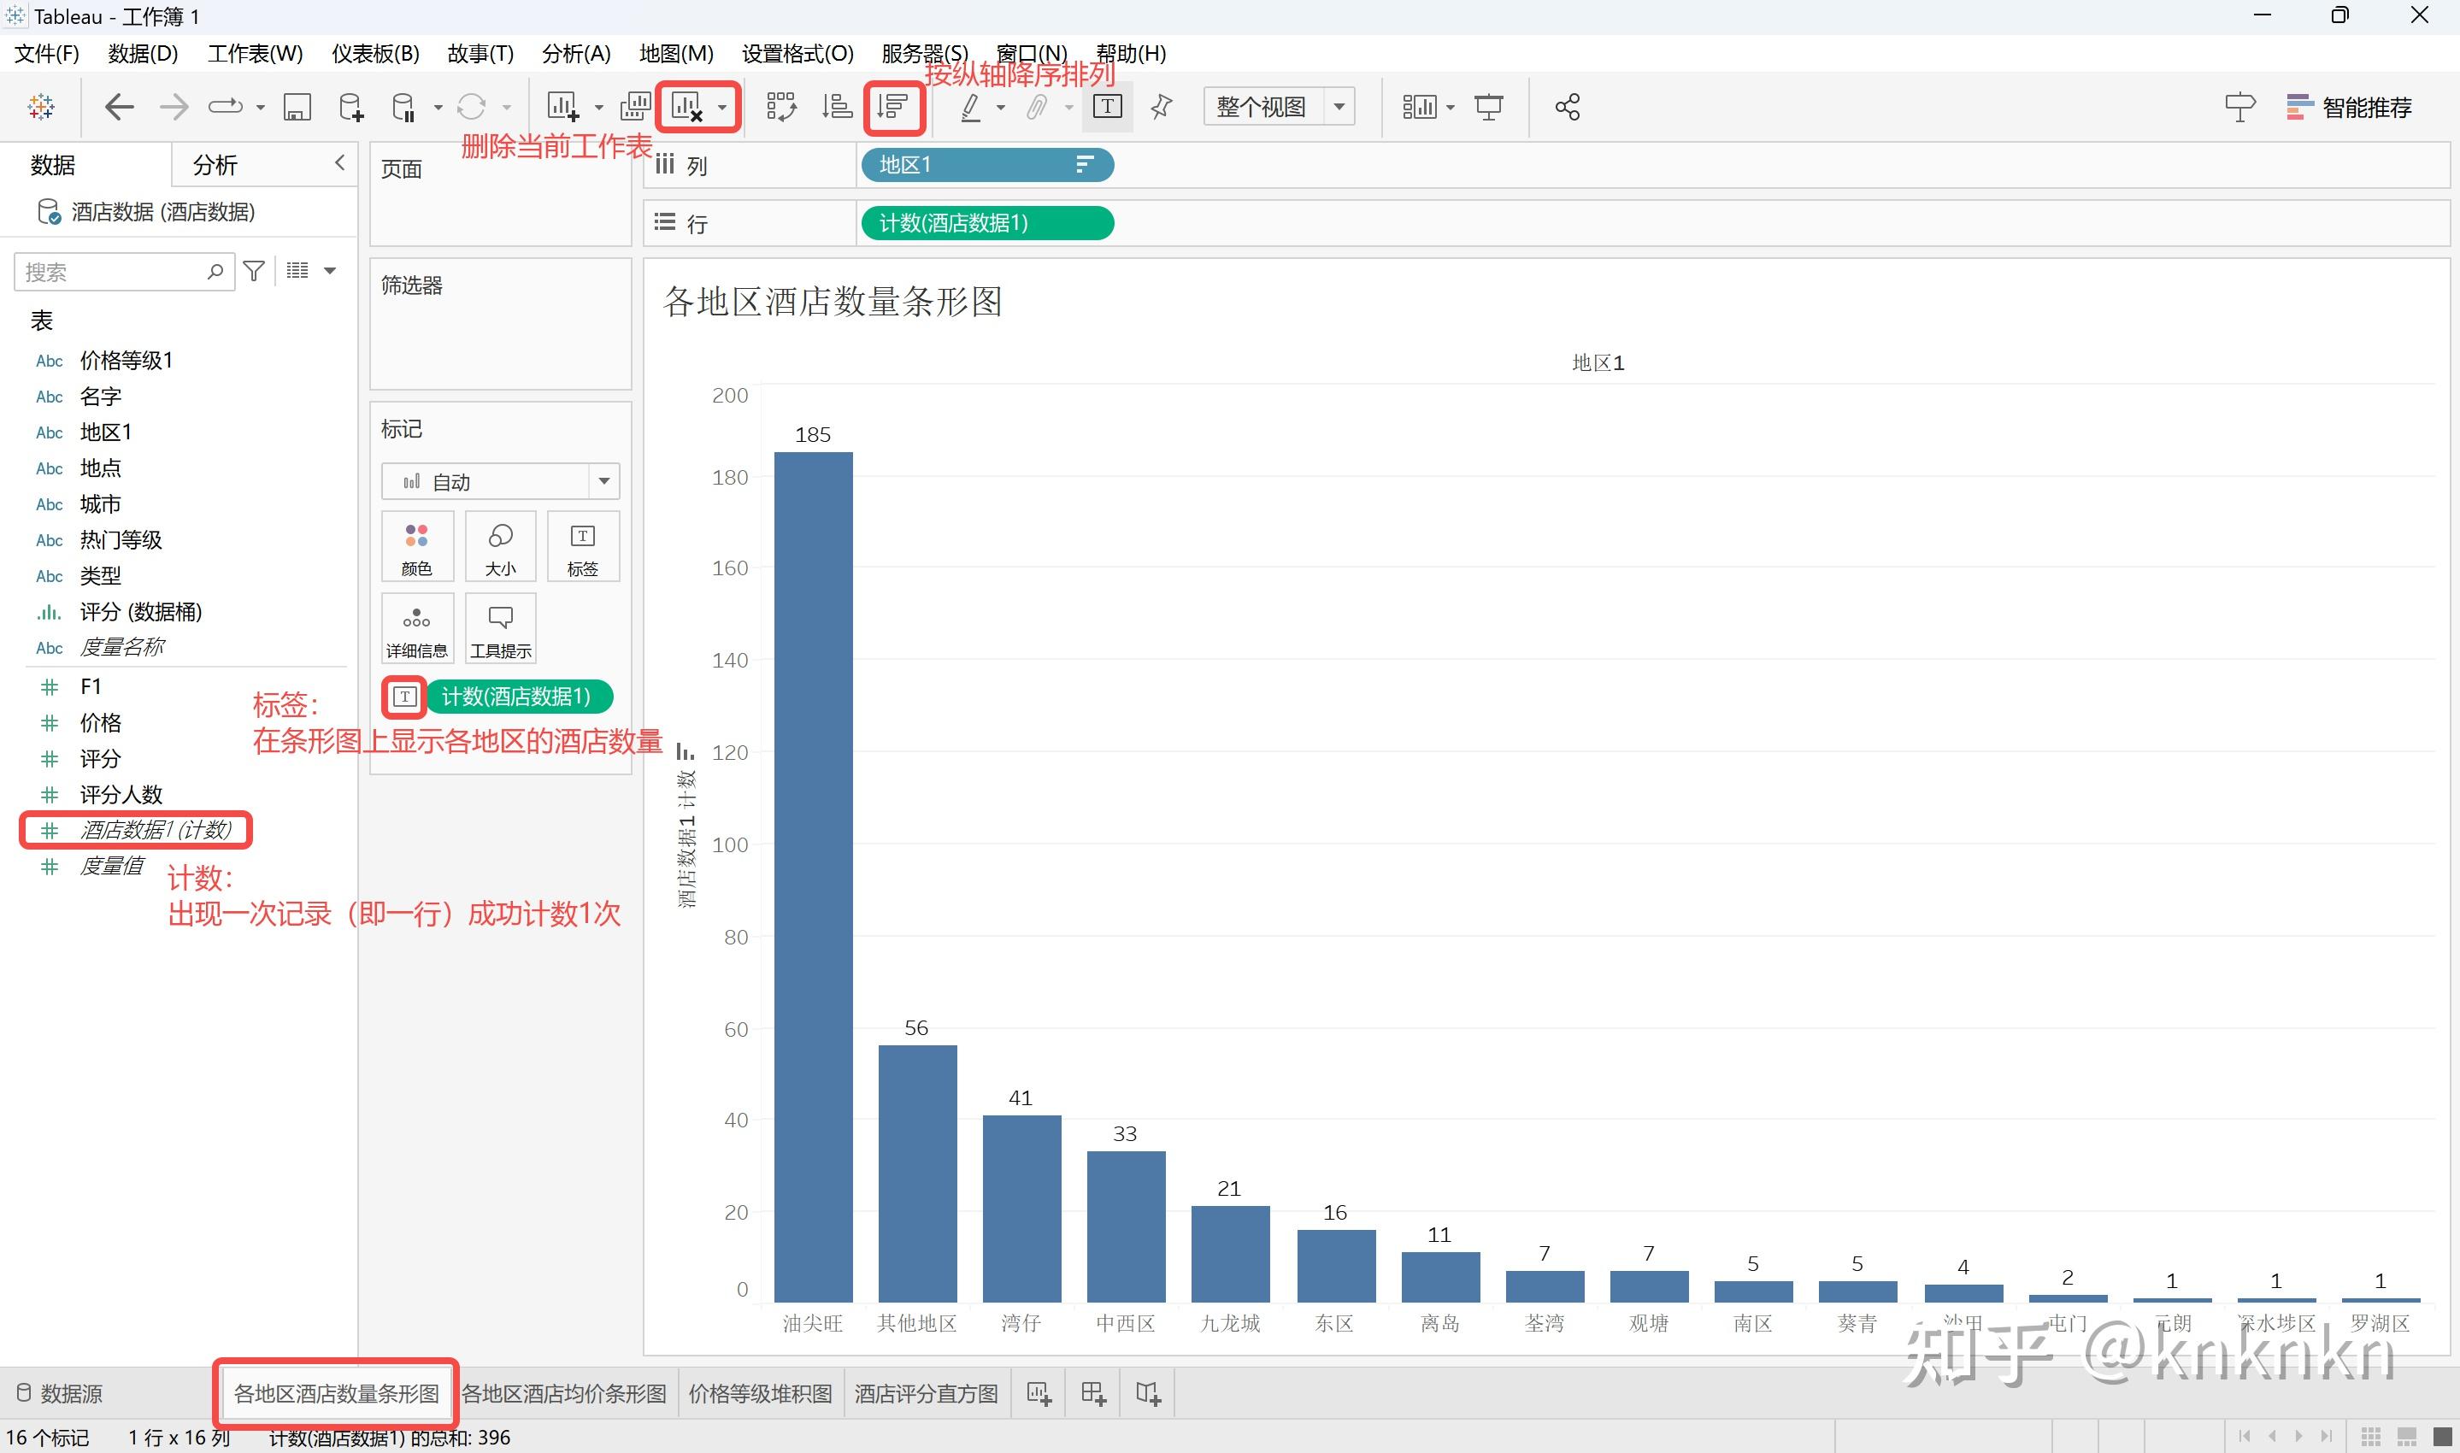
Task: Click the refresh data circular arrow icon
Action: [472, 107]
